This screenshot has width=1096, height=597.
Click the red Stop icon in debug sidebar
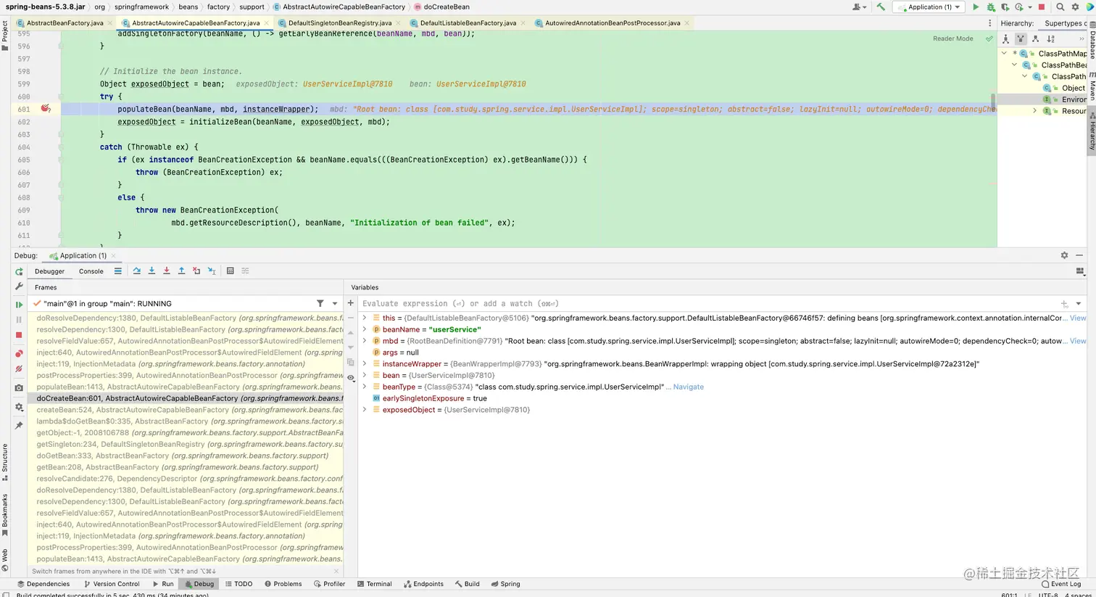click(20, 335)
